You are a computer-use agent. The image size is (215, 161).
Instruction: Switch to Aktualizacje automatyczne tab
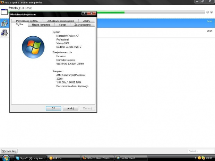[x=61, y=21]
